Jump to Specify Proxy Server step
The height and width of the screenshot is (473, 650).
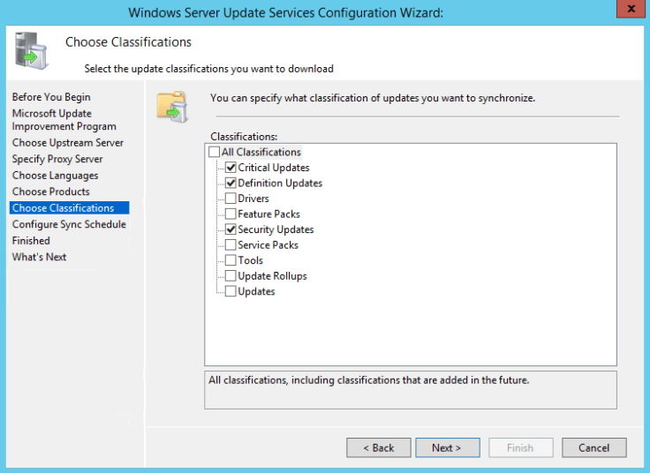[57, 160]
